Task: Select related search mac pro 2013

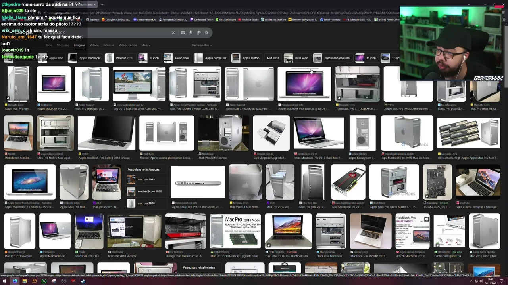Action: (146, 180)
